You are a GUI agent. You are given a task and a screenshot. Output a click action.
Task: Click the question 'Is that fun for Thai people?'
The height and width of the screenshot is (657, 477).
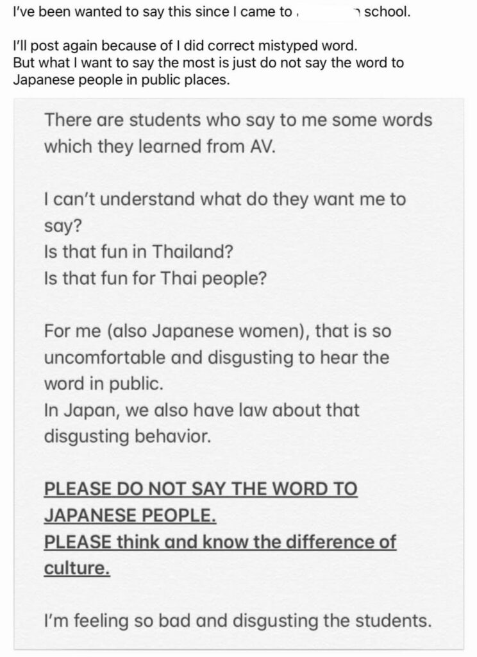click(x=155, y=278)
